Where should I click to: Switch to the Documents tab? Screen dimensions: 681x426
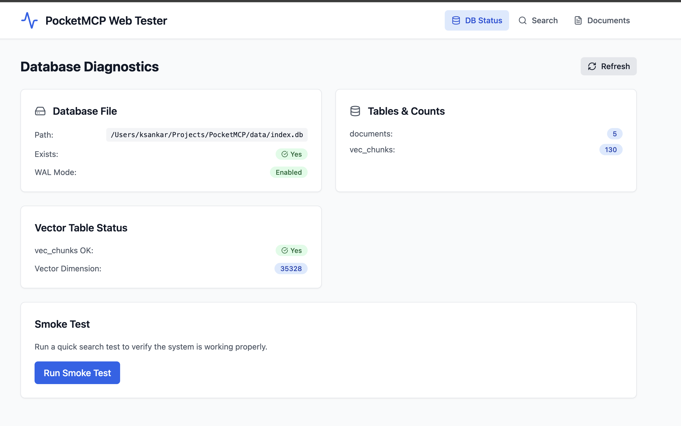(x=601, y=20)
